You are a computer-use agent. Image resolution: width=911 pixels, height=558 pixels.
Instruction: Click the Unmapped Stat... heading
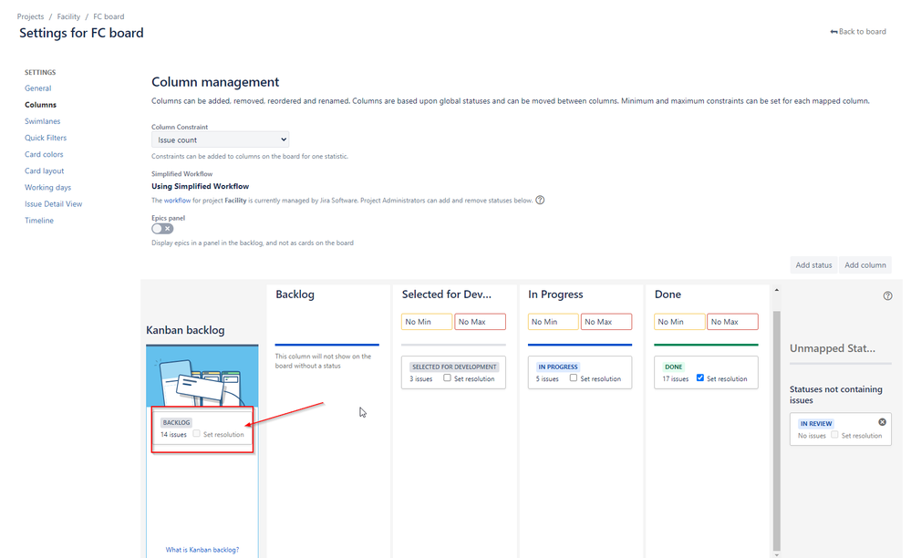point(832,348)
